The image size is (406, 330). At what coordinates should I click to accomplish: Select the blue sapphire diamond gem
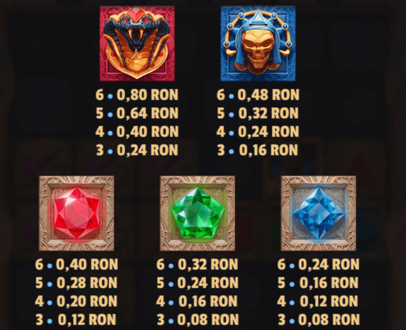coord(318,213)
